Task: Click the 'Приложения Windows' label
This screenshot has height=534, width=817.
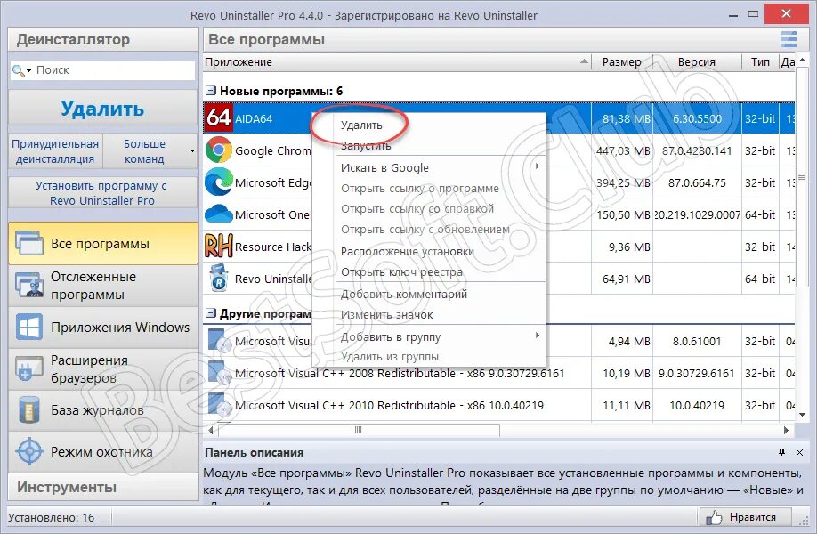Action: click(x=120, y=328)
